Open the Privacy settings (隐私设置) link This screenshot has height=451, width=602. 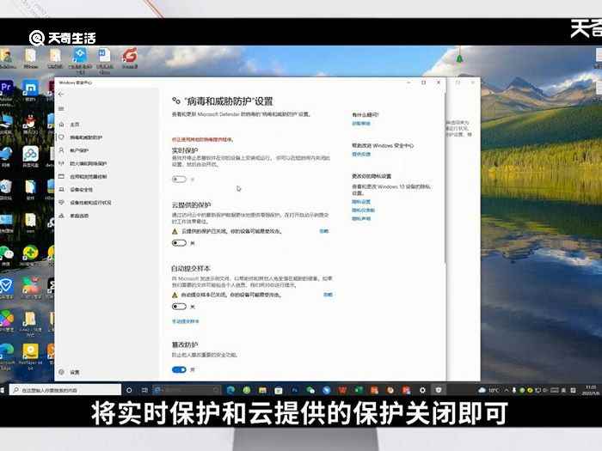pos(361,202)
